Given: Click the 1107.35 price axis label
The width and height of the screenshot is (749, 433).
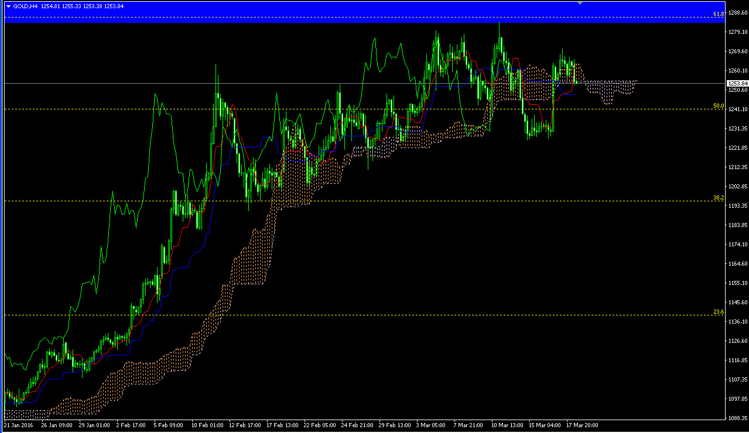Looking at the screenshot, I should coord(738,380).
